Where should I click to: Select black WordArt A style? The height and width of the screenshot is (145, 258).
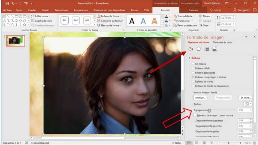click(x=132, y=21)
